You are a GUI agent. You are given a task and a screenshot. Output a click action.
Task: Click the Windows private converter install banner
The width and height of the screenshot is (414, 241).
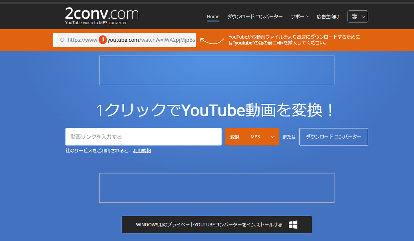pos(217,225)
